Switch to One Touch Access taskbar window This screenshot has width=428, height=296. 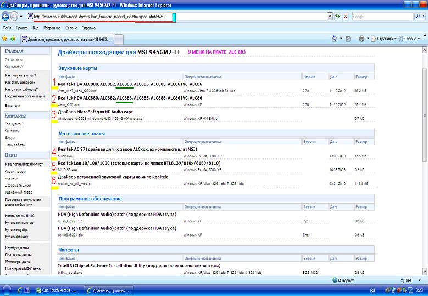click(x=57, y=290)
